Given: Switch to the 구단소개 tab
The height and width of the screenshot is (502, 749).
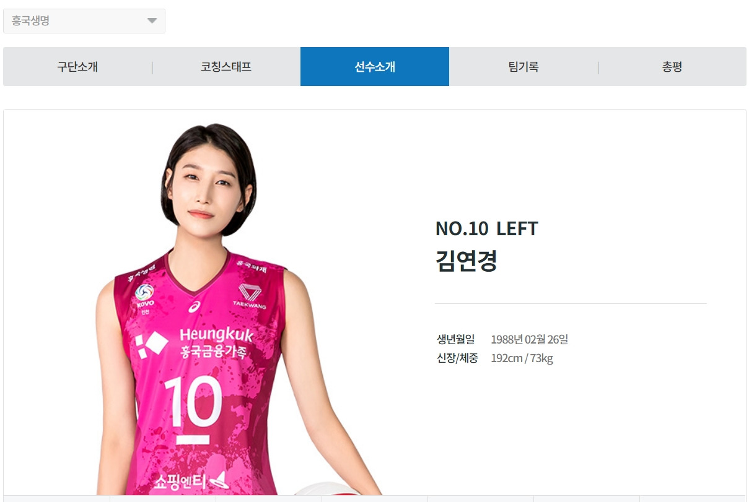Looking at the screenshot, I should pos(77,67).
